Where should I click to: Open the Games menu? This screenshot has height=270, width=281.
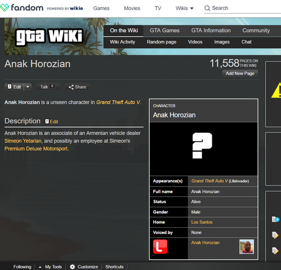(x=101, y=8)
